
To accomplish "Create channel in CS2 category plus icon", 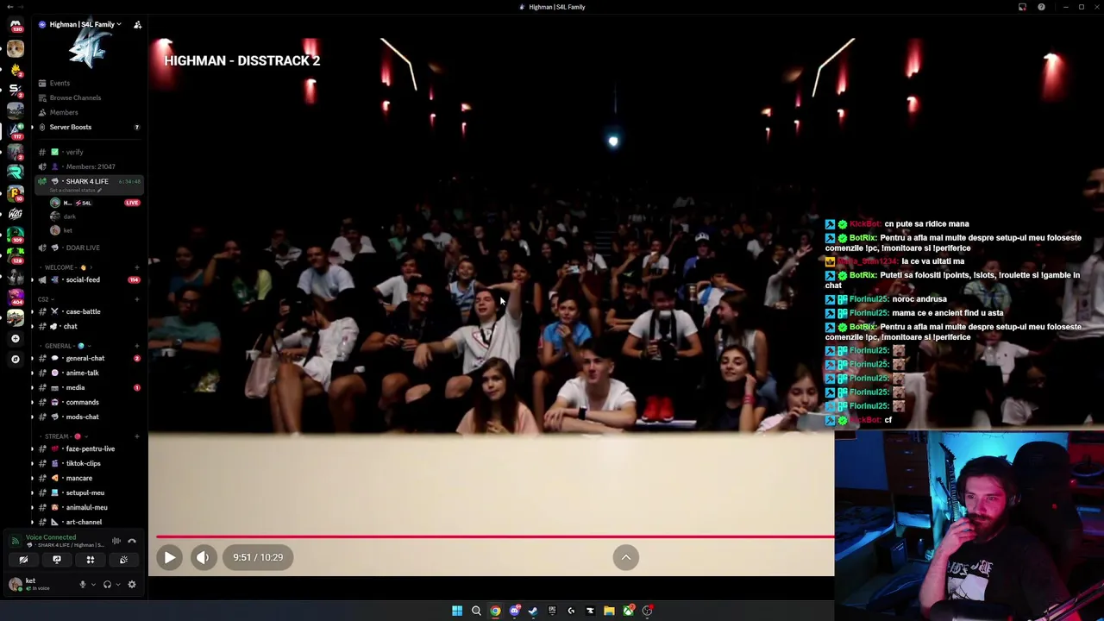I will click(137, 298).
